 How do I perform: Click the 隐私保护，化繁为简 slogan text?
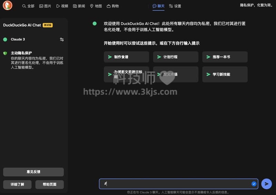(x=256, y=5)
